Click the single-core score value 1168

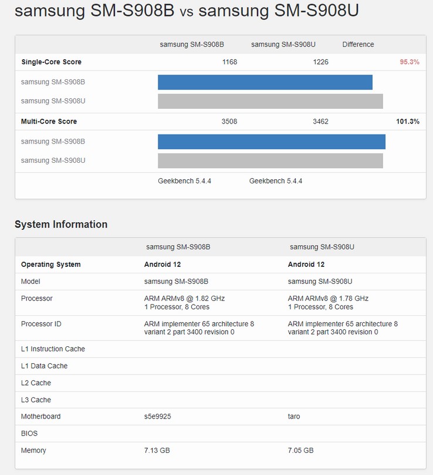point(230,62)
